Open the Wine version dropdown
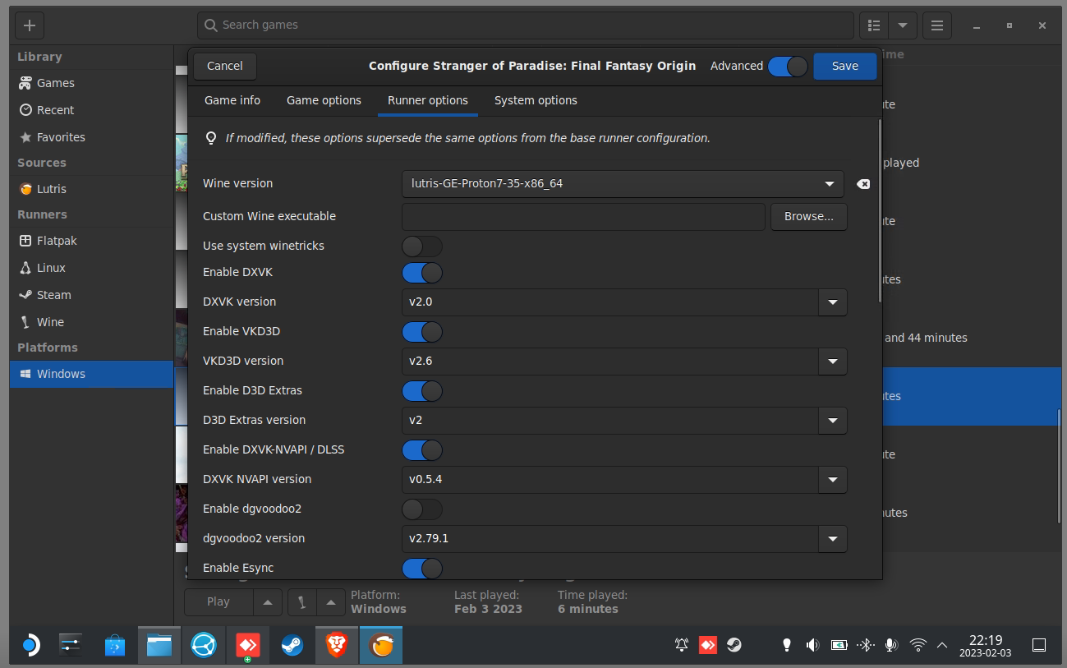The width and height of the screenshot is (1067, 668). [x=623, y=184]
